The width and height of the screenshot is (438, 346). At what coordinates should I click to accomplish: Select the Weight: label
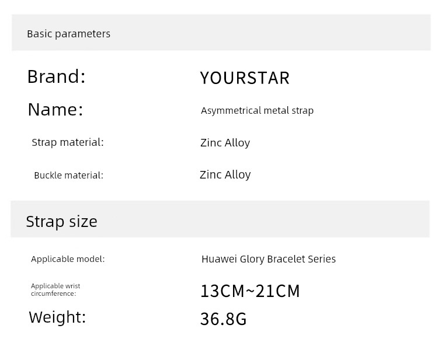point(57,317)
